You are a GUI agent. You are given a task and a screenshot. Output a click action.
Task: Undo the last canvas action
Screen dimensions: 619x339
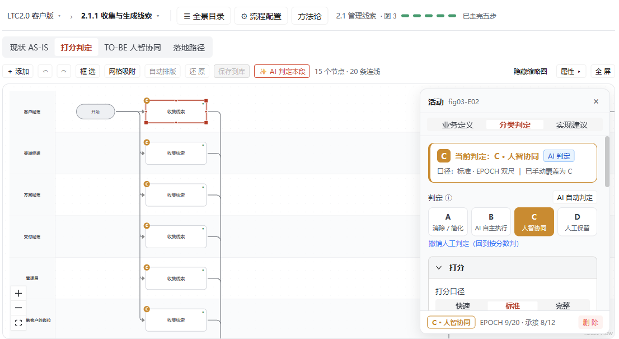(45, 72)
